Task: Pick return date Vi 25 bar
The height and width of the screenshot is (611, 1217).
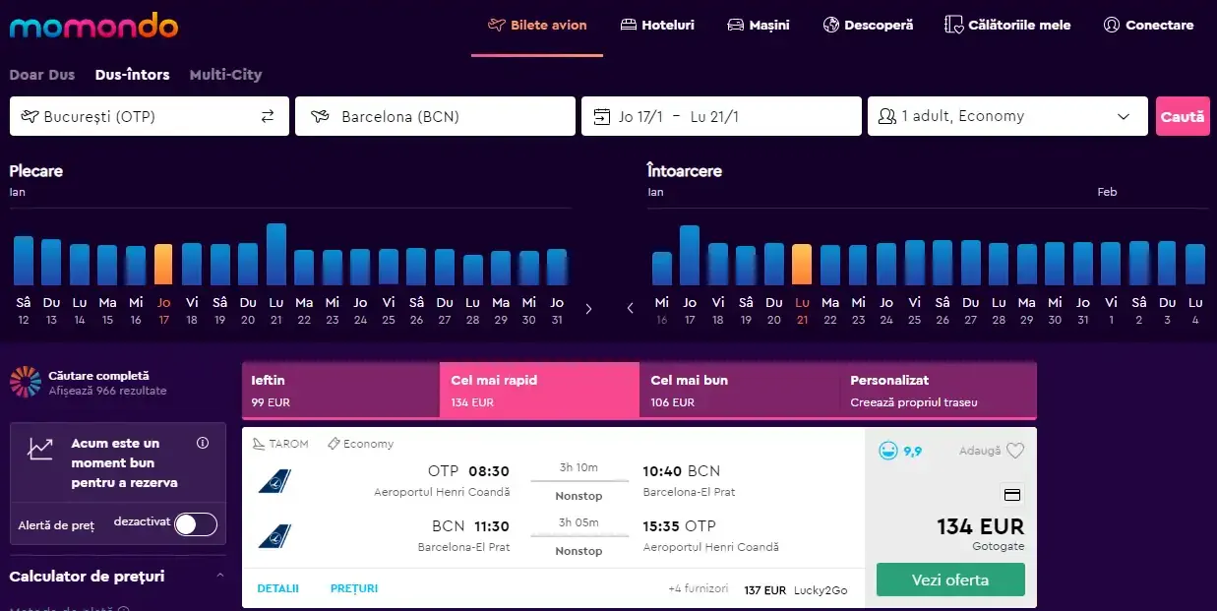Action: click(915, 263)
